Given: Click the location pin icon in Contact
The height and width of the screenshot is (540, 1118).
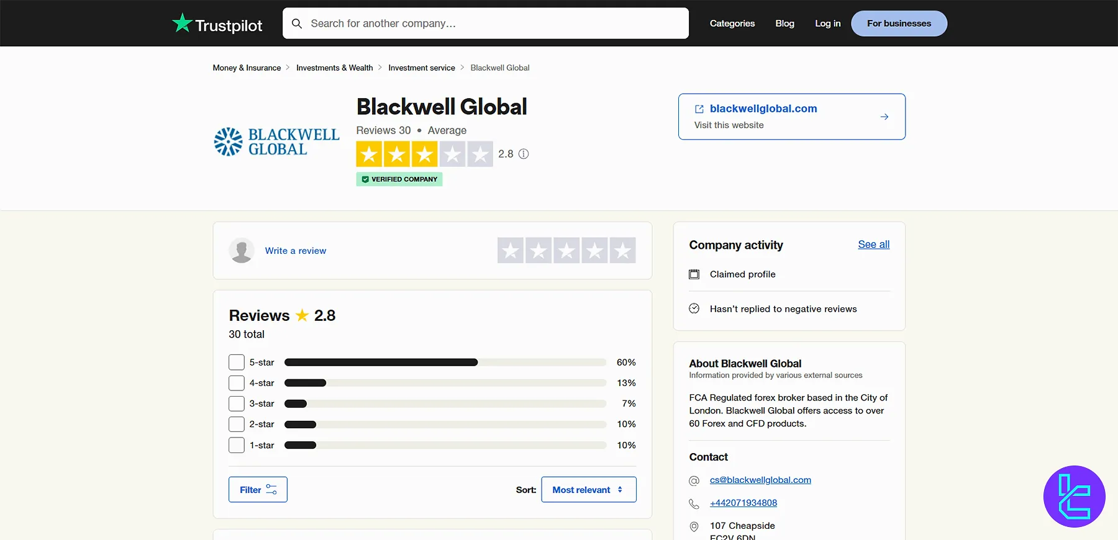Looking at the screenshot, I should (x=694, y=527).
